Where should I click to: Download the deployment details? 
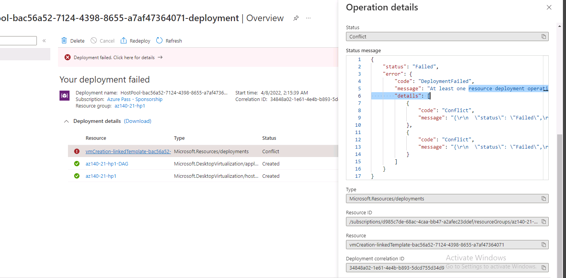coord(137,121)
